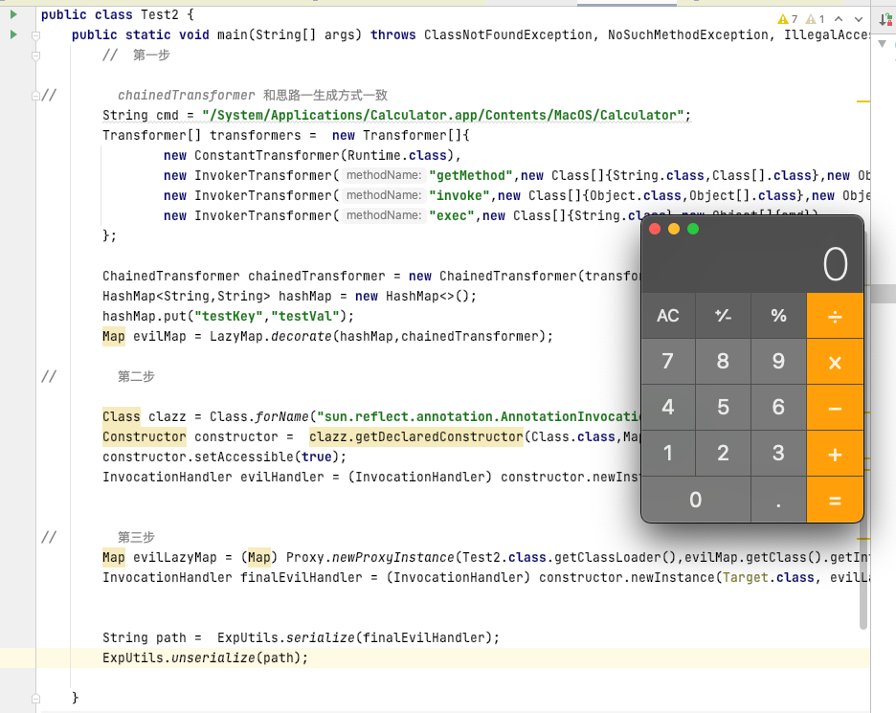Click ExpUtils.serialize(finalEvilHandler) call

(x=358, y=638)
